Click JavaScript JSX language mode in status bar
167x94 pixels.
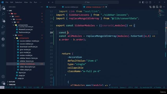click(x=146, y=87)
